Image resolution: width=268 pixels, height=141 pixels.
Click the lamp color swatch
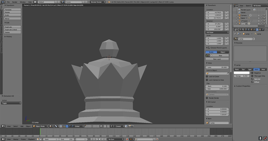(242, 73)
